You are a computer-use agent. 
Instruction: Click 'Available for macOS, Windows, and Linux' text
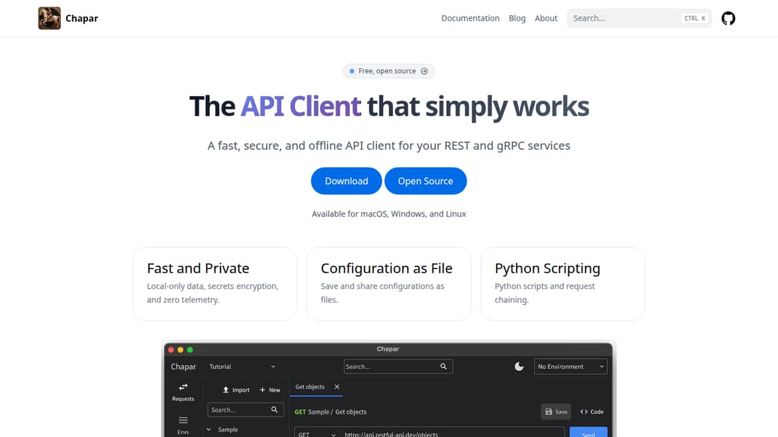(389, 214)
